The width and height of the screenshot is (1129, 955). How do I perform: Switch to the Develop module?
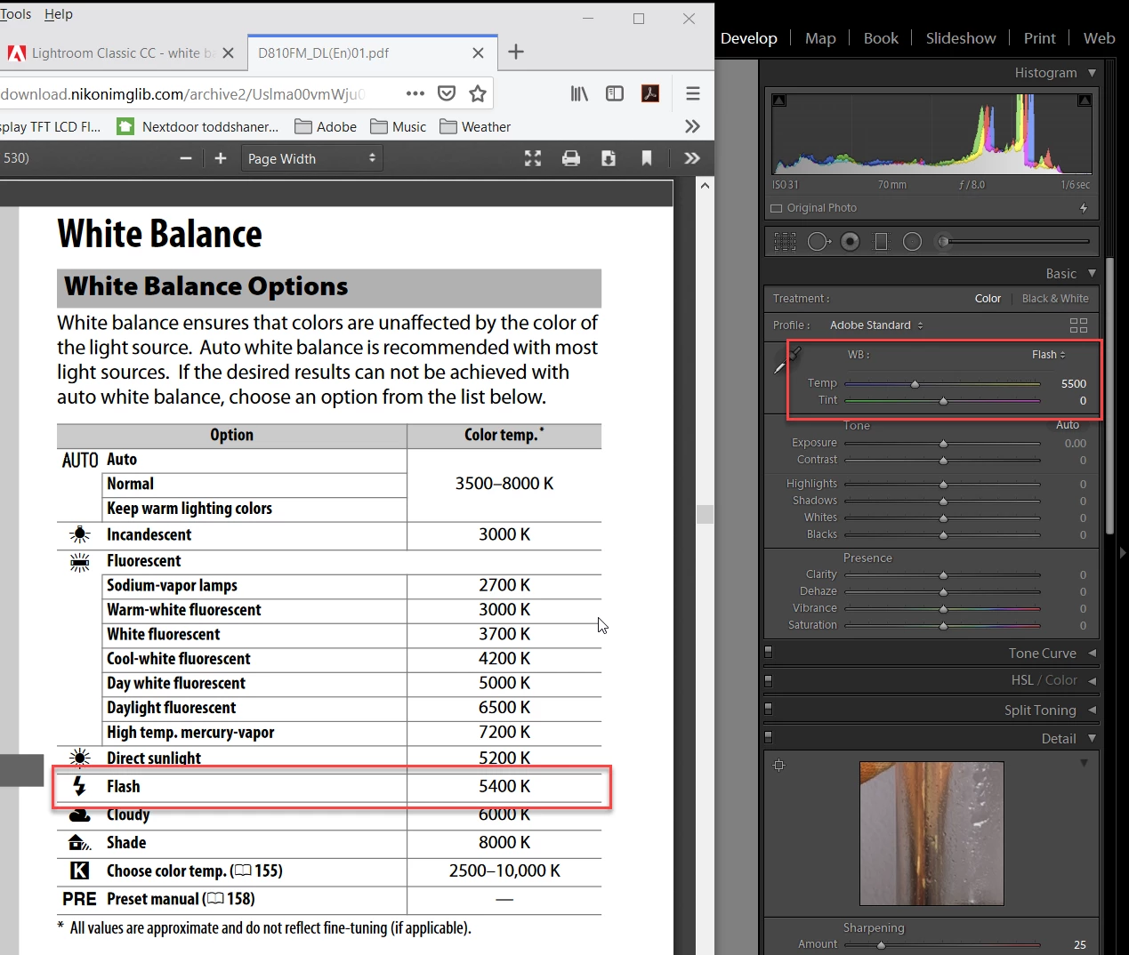tap(748, 38)
